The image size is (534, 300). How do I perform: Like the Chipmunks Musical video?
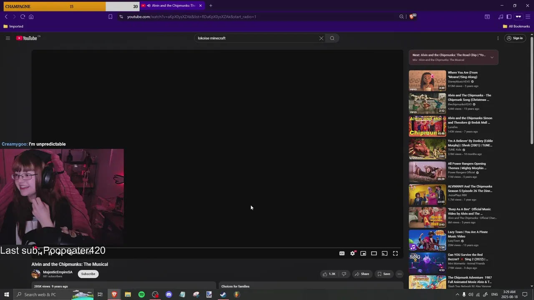point(329,274)
